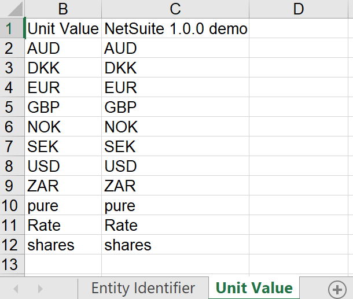Click USD in column C

tap(175, 166)
